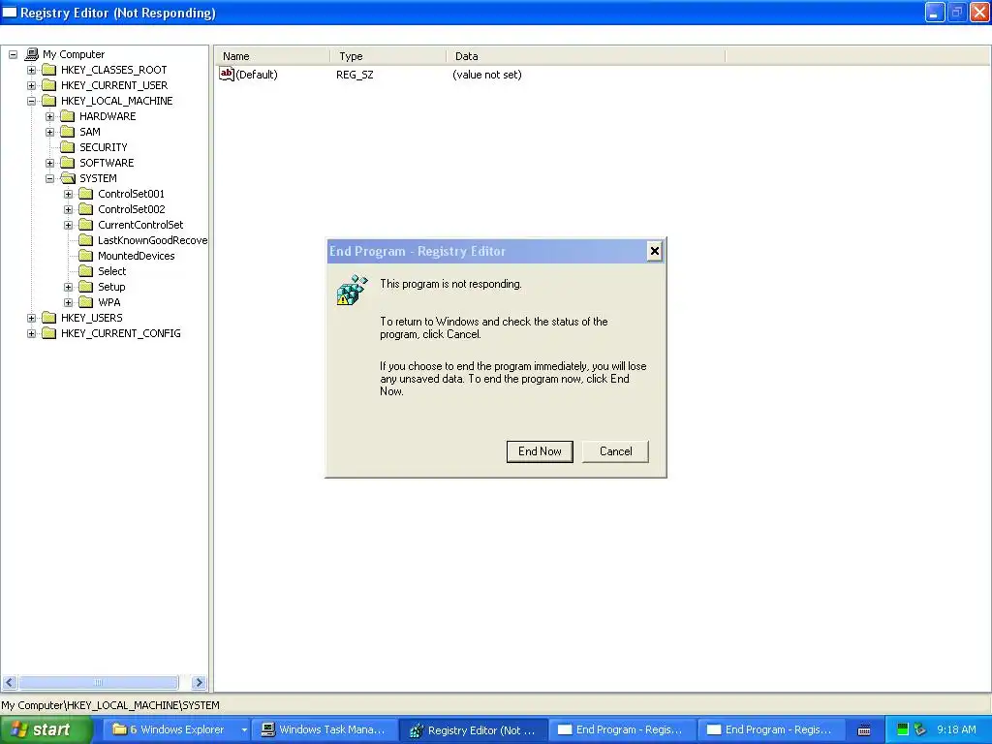Click End Now to terminate Registry Editor
The height and width of the screenshot is (744, 992).
point(540,451)
